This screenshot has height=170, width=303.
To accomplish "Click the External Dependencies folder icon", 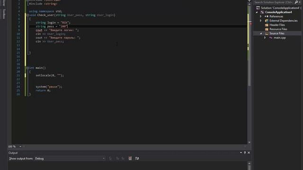I will [267, 21].
